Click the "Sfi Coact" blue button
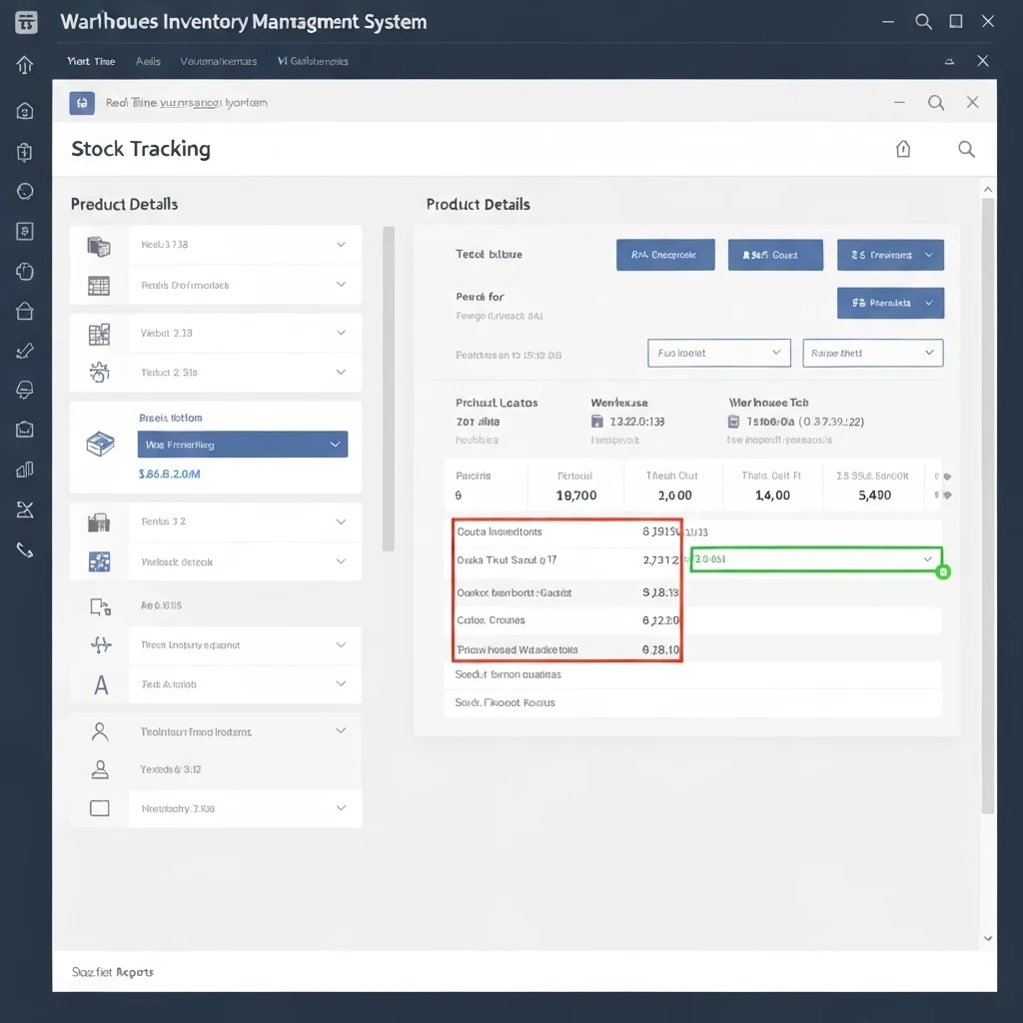 tap(775, 255)
